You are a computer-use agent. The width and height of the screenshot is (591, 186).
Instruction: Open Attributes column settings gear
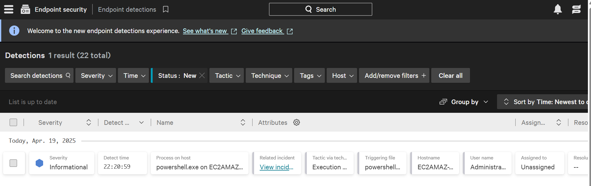click(x=297, y=122)
